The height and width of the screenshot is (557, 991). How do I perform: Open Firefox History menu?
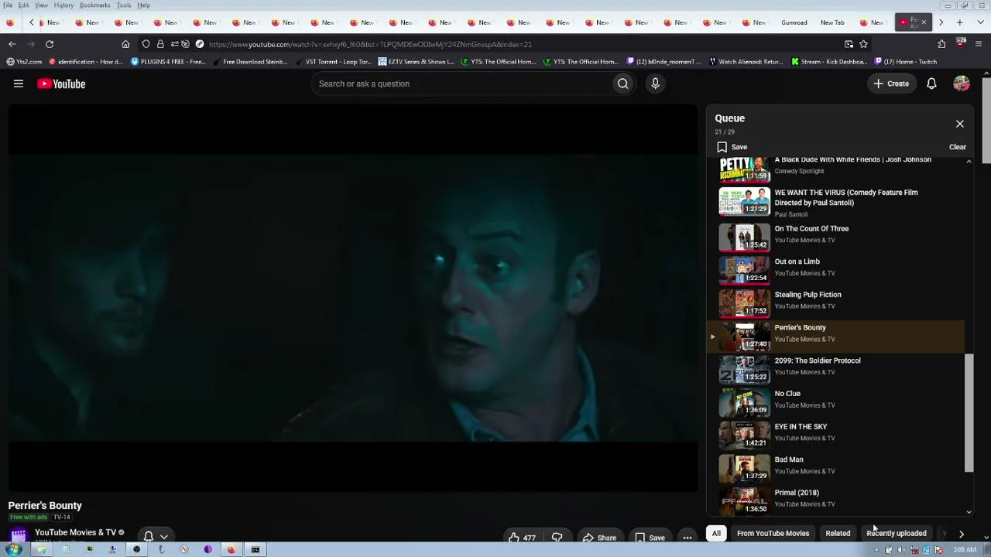63,5
